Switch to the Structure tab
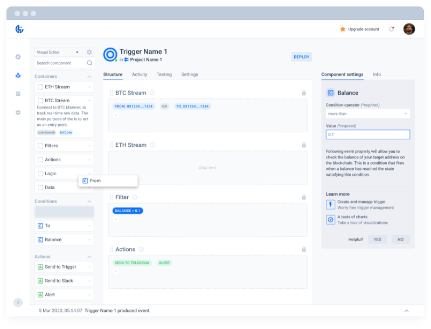This screenshot has width=431, height=329. [113, 75]
